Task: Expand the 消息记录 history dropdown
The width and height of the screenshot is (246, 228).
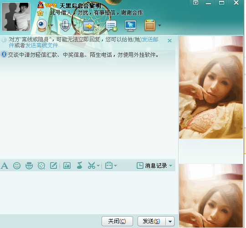Action: click(171, 166)
